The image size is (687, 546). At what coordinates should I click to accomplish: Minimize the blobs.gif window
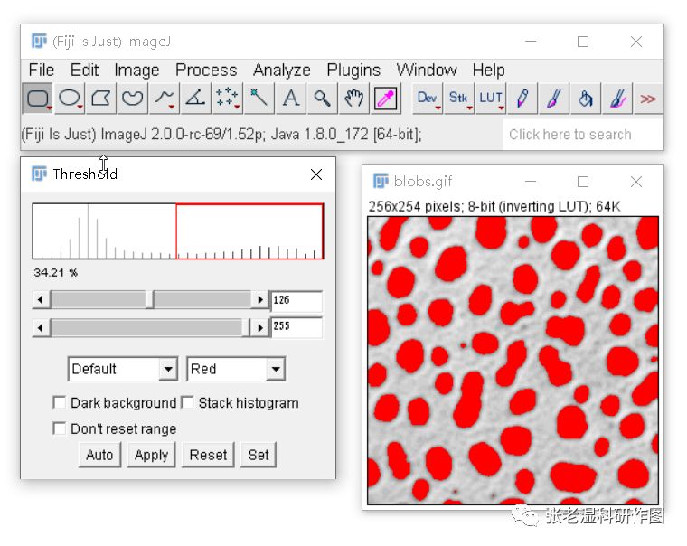point(531,182)
